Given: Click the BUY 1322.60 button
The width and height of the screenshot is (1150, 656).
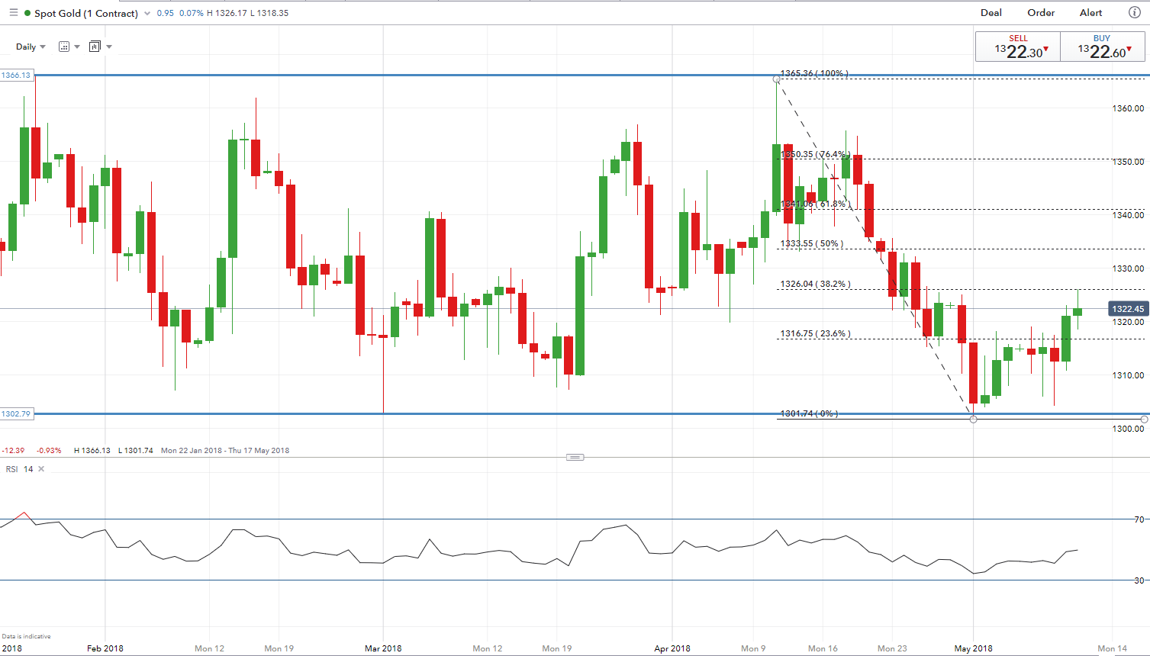Looking at the screenshot, I should pyautogui.click(x=1102, y=47).
